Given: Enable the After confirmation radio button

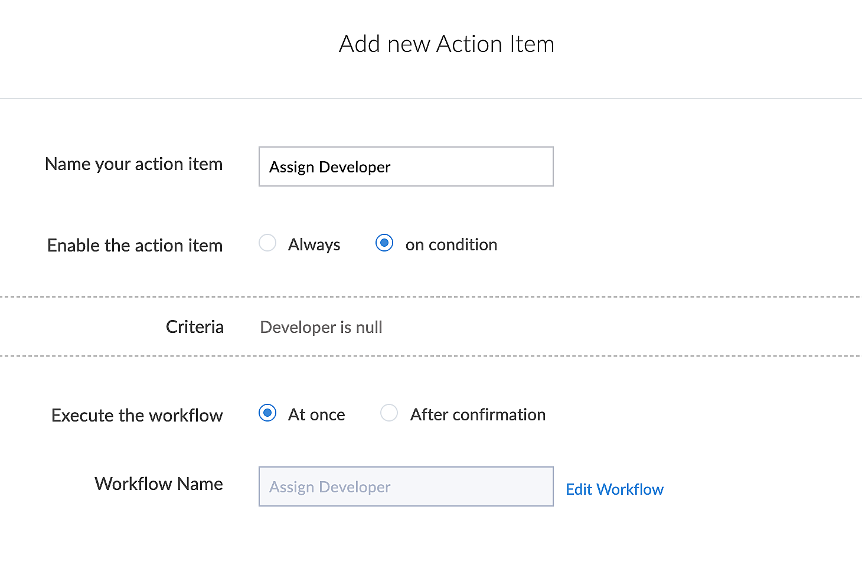Looking at the screenshot, I should [389, 413].
